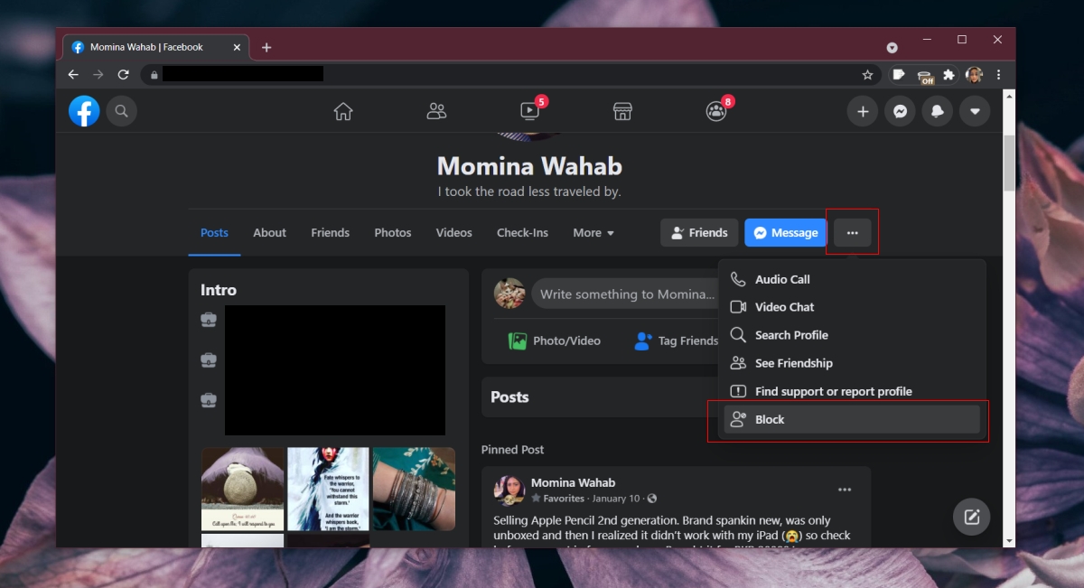This screenshot has width=1084, height=588.
Task: Click the site lock icon in address bar
Action: (154, 75)
